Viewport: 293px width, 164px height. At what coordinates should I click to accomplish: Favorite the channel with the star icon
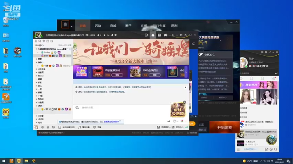coord(104,35)
